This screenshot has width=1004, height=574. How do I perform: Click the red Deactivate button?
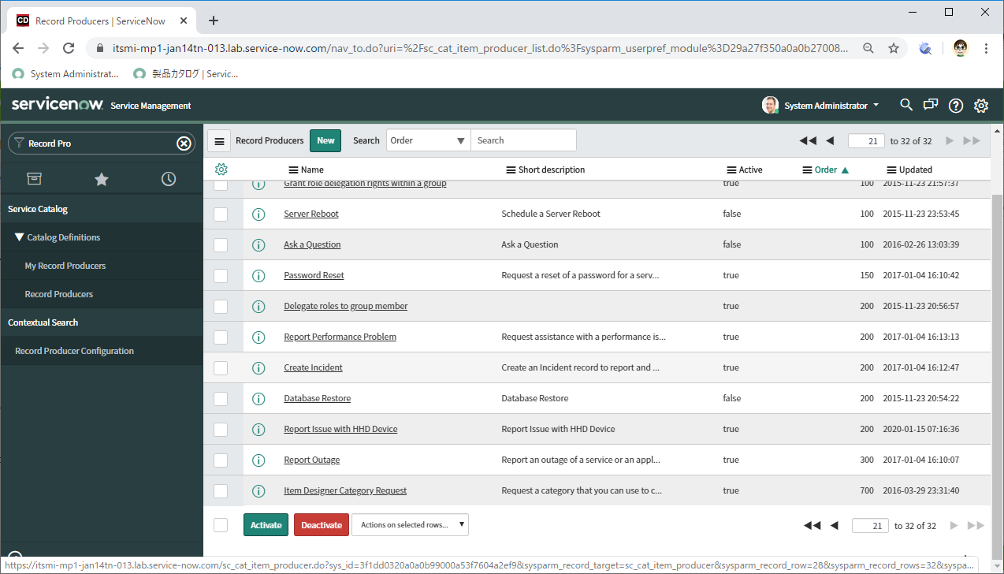[322, 525]
